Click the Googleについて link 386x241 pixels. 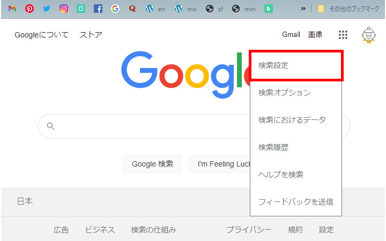coord(41,35)
